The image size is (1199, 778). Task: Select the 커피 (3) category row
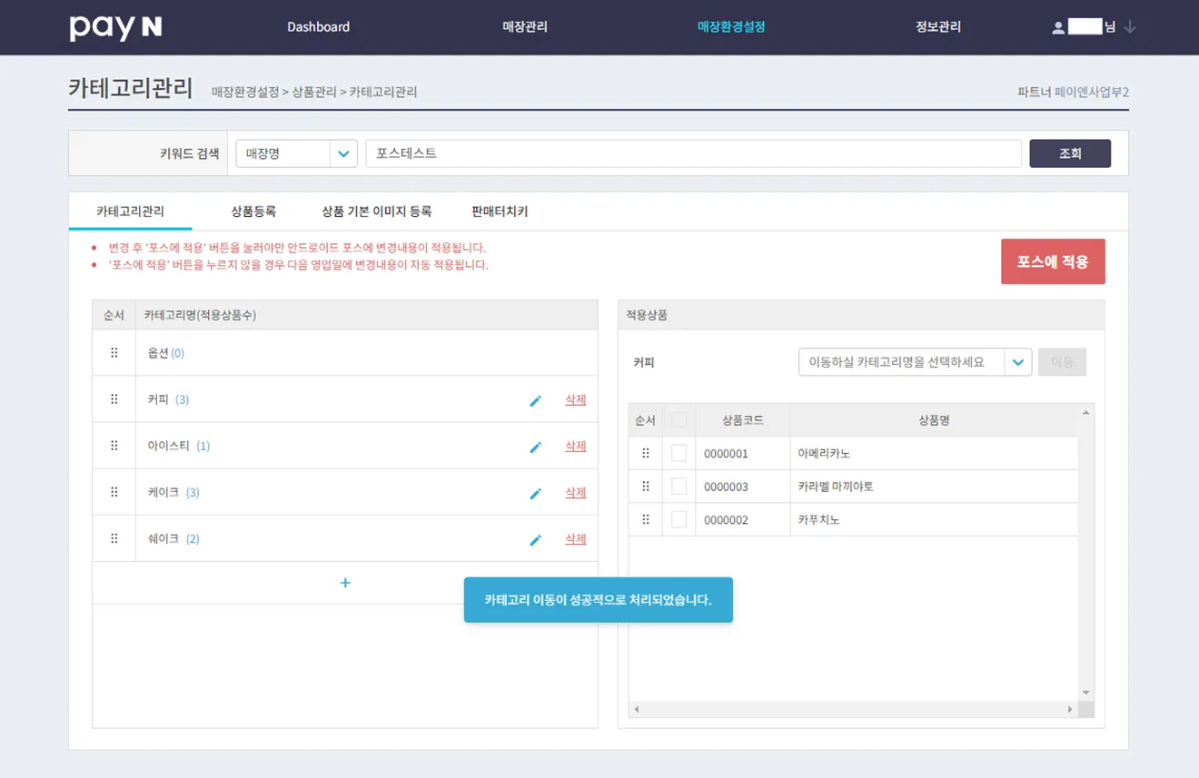tap(345, 399)
